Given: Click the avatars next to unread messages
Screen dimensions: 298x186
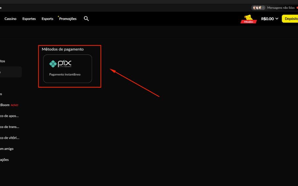Looking at the screenshot, I should (258, 8).
